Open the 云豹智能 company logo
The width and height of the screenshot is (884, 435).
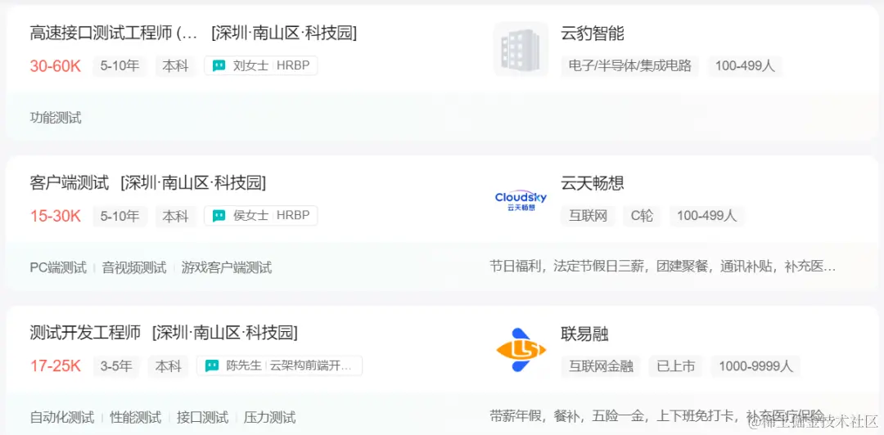(x=521, y=49)
